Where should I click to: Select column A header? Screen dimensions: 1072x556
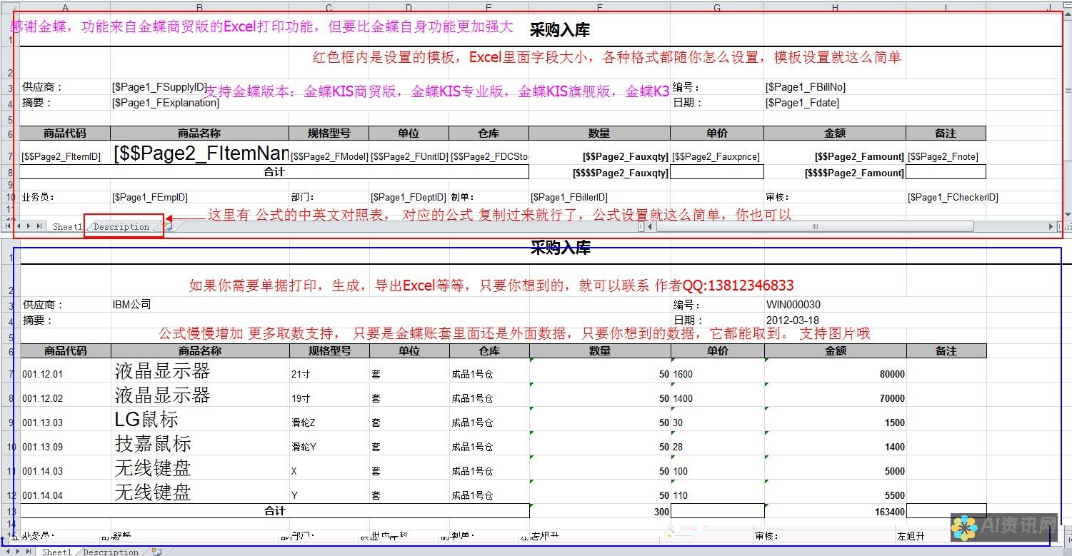click(65, 8)
